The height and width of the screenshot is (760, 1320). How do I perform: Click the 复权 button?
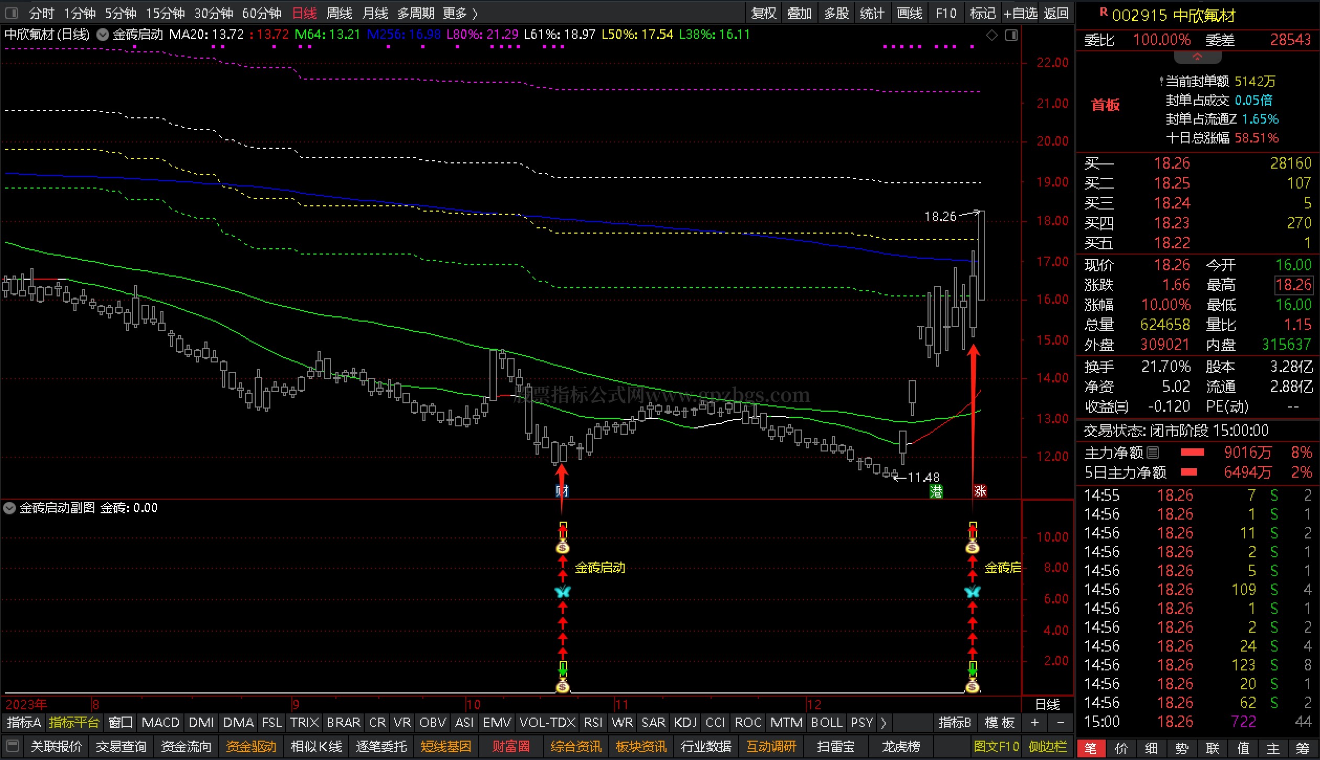(x=763, y=13)
